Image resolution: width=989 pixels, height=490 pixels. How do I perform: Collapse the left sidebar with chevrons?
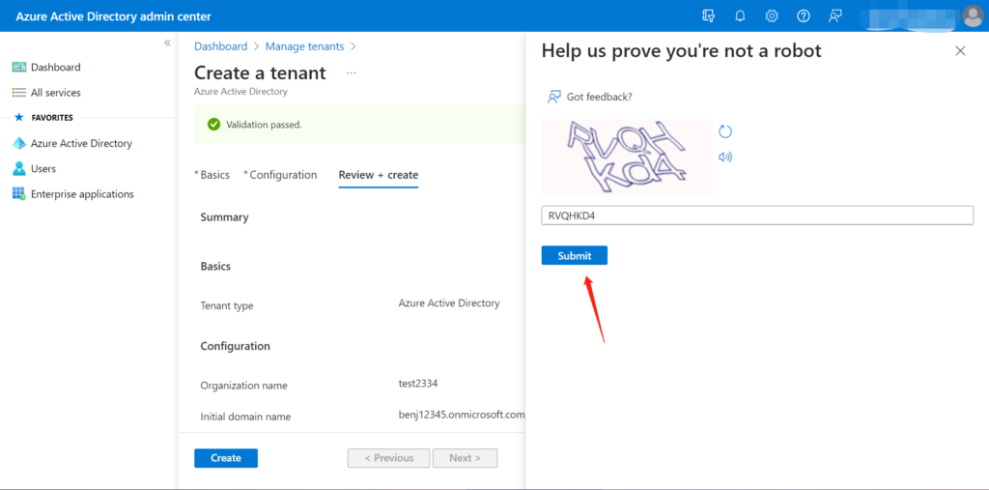tap(167, 43)
